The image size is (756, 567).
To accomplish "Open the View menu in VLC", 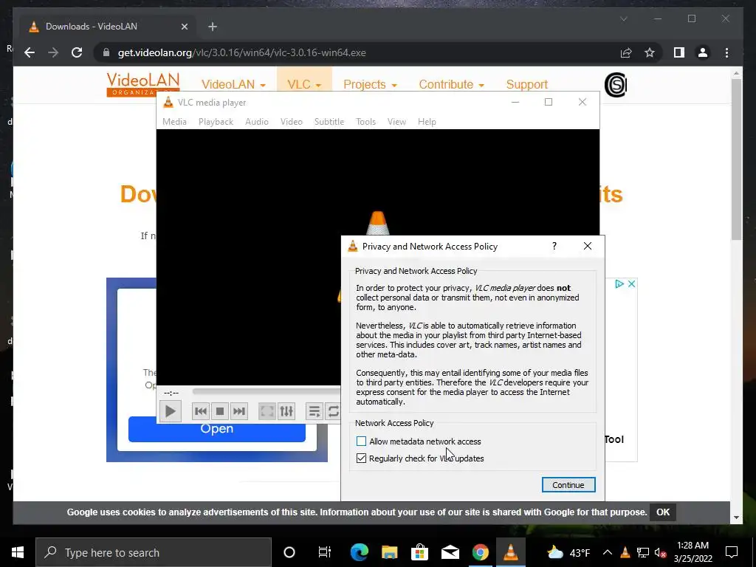I will click(396, 122).
